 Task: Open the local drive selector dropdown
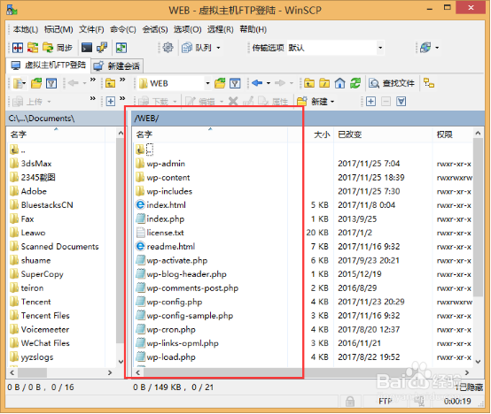19,83
